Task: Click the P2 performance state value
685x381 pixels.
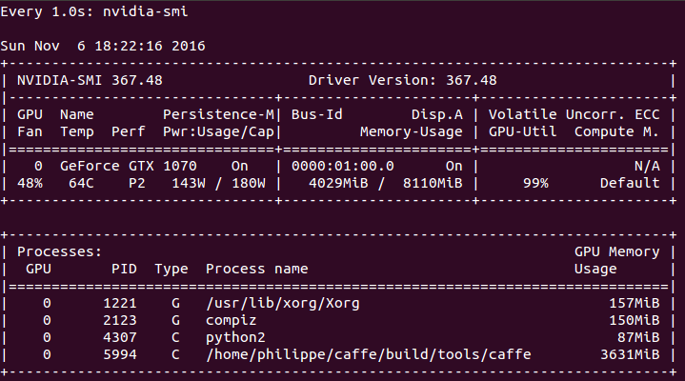Action: pos(137,183)
